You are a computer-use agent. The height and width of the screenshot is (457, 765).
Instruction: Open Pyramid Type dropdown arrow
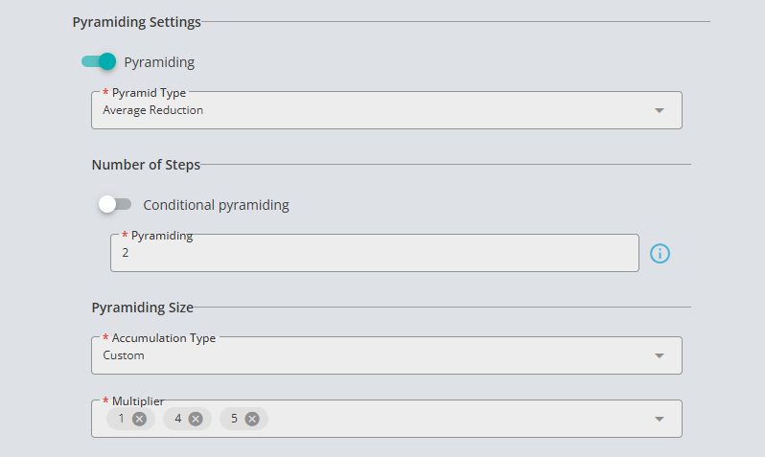pyautogui.click(x=660, y=111)
